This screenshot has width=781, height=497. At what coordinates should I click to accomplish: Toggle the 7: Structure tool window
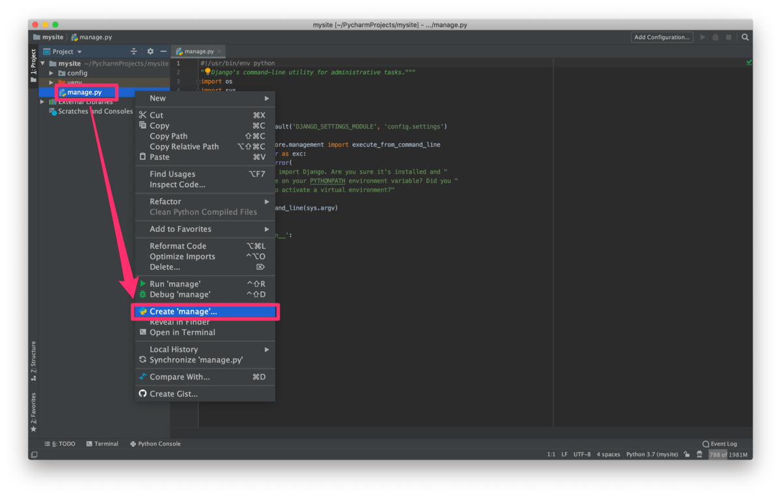coord(33,361)
